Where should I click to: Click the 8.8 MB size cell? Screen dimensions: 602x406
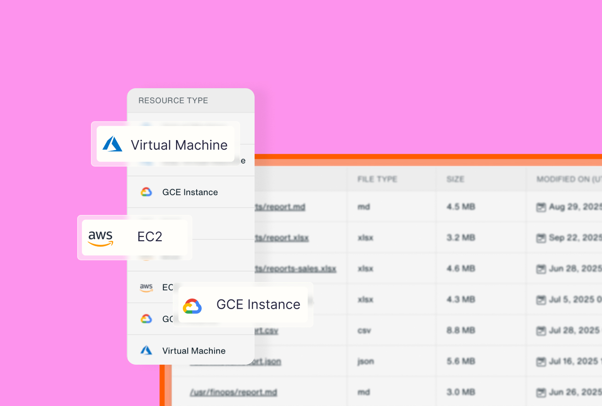(x=460, y=330)
